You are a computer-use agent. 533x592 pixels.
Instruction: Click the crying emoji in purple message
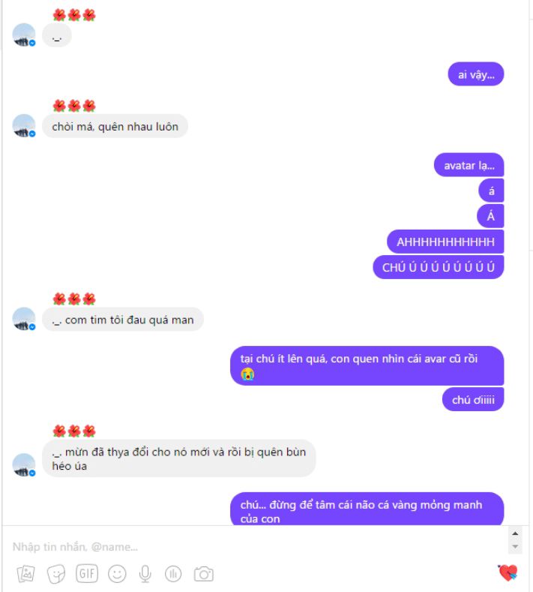(247, 374)
